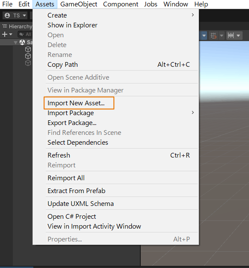The width and height of the screenshot is (249, 268).
Task: Open the snap increment dropdown arrow
Action: pyautogui.click(x=238, y=36)
